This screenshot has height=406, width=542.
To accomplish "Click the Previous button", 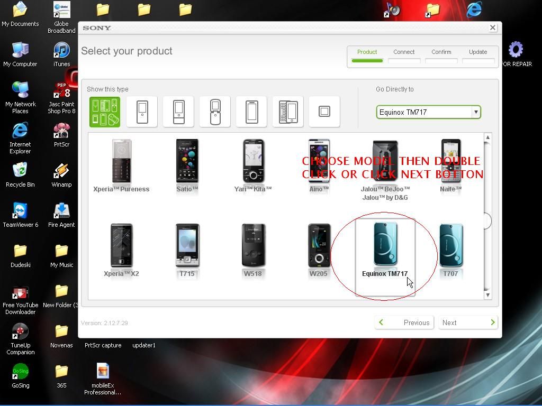I will 404,322.
